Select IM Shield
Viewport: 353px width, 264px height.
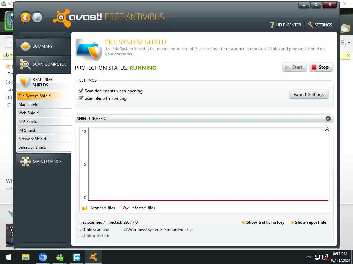coord(44,130)
